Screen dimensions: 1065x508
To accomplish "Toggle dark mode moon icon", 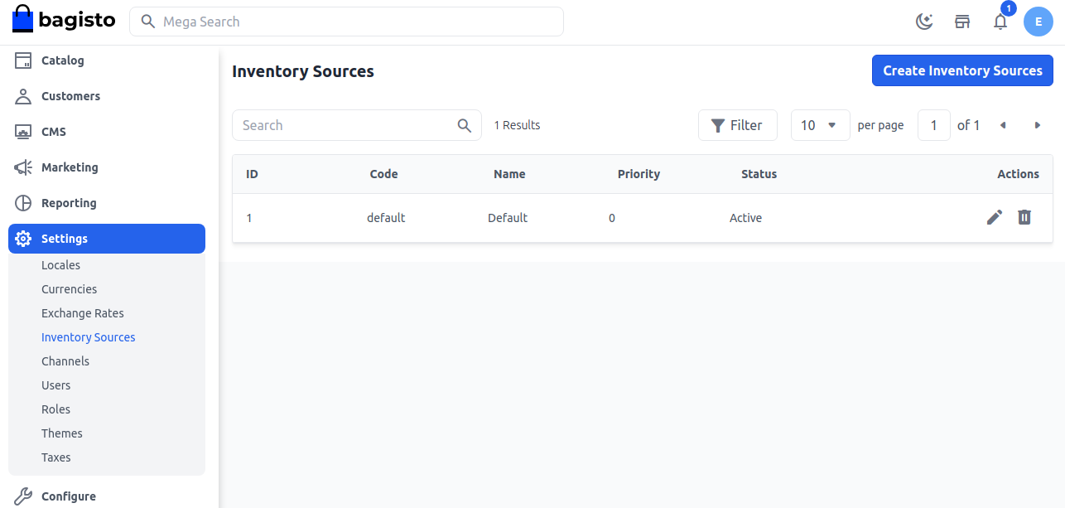I will click(x=924, y=22).
